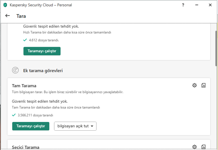The image size is (218, 150).
Task: Open help with the question mark icon
Action: (x=183, y=5)
